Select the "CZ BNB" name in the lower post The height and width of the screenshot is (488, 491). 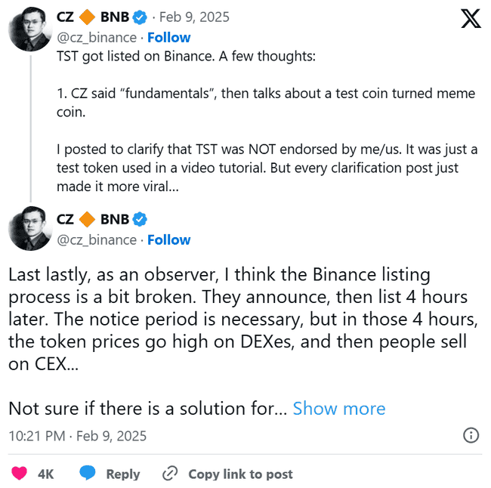(x=92, y=219)
